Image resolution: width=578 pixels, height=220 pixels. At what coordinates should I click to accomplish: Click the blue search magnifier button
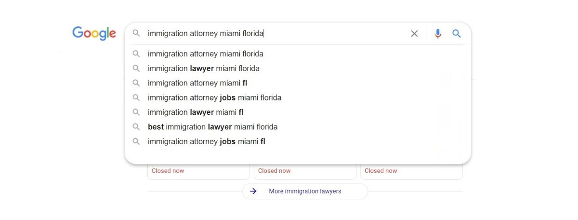click(x=457, y=34)
